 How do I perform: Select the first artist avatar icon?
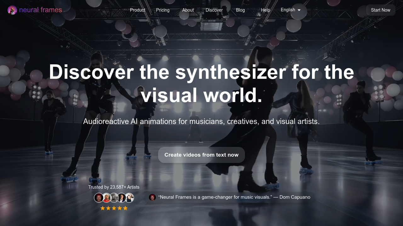click(x=99, y=198)
